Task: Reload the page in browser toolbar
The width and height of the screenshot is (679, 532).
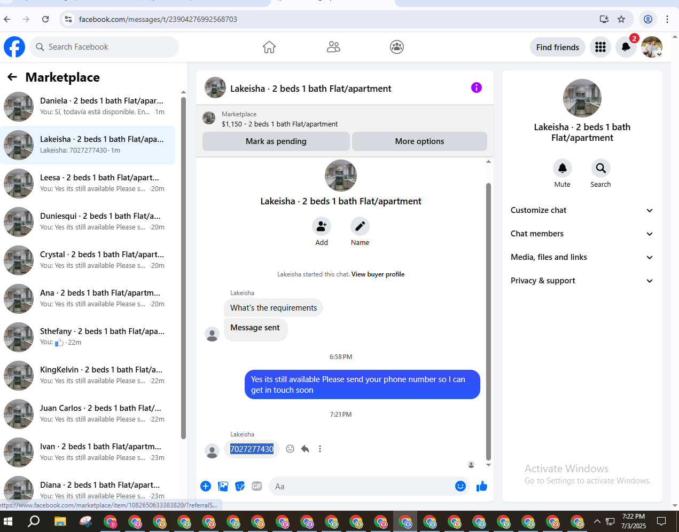Action: coord(45,19)
